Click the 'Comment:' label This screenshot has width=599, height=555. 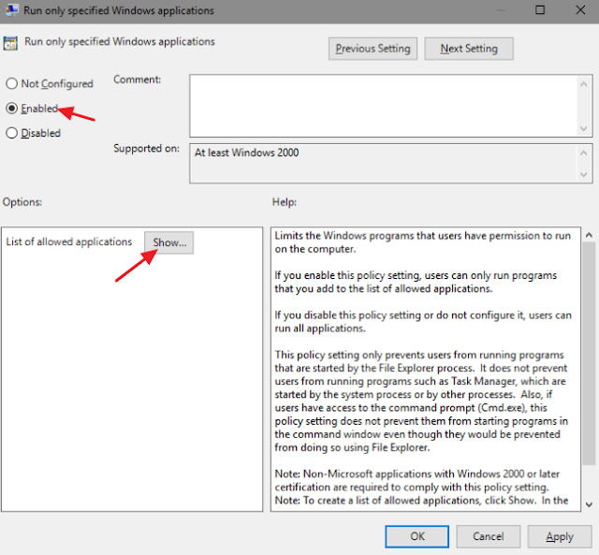pyautogui.click(x=138, y=80)
